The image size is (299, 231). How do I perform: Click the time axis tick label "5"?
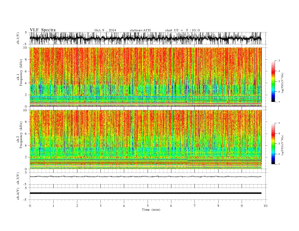(x=148, y=206)
